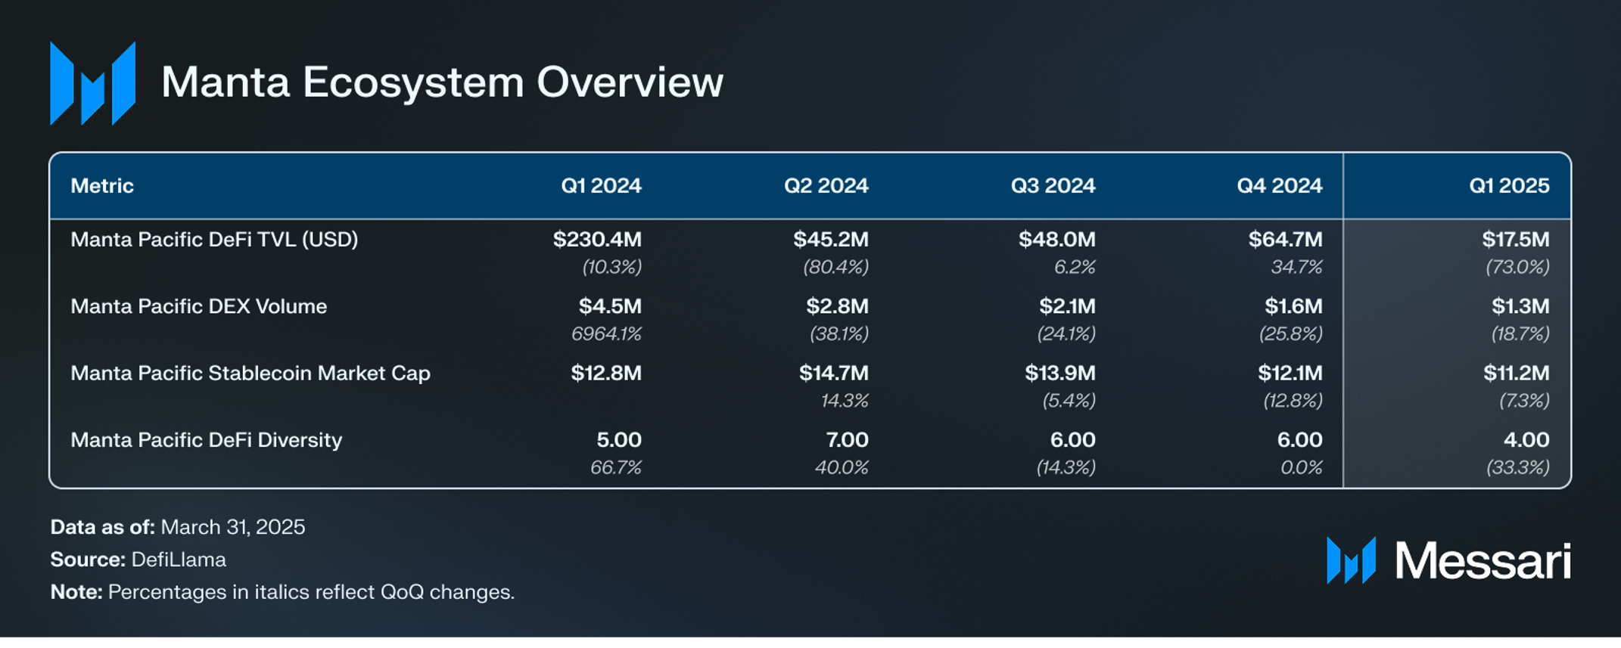Click the "6.2%" QoQ change
1621x648 pixels.
coord(1075,267)
